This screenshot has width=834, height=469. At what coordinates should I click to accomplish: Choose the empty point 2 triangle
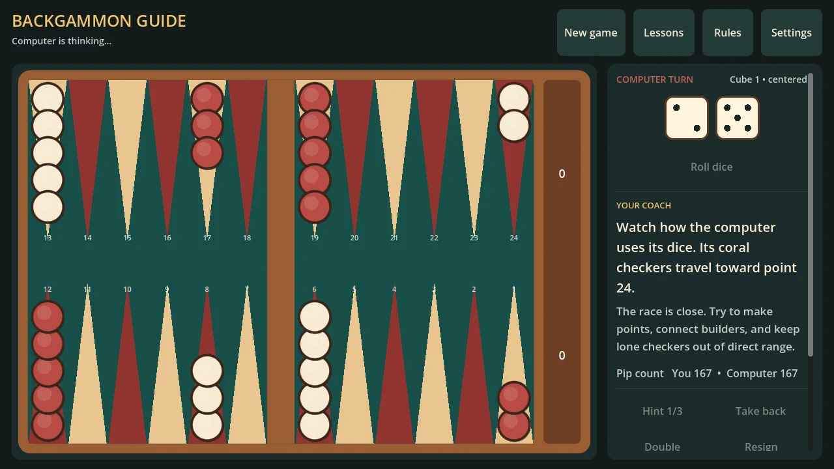click(474, 367)
